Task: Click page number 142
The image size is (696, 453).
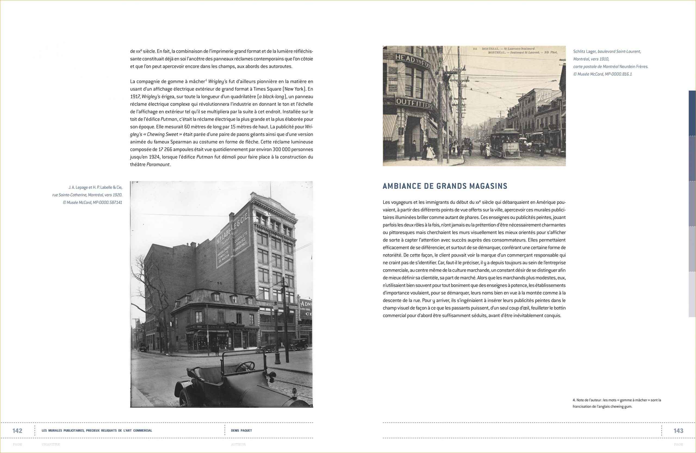Action: [17, 431]
